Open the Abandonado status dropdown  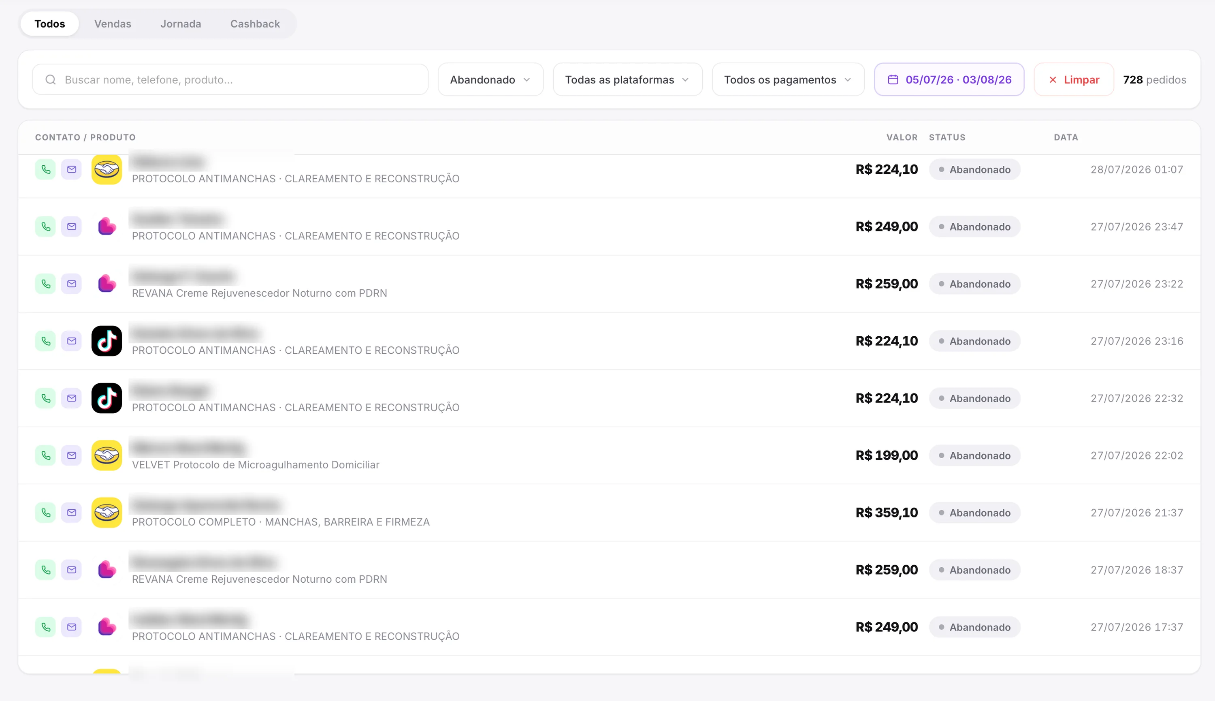[490, 79]
